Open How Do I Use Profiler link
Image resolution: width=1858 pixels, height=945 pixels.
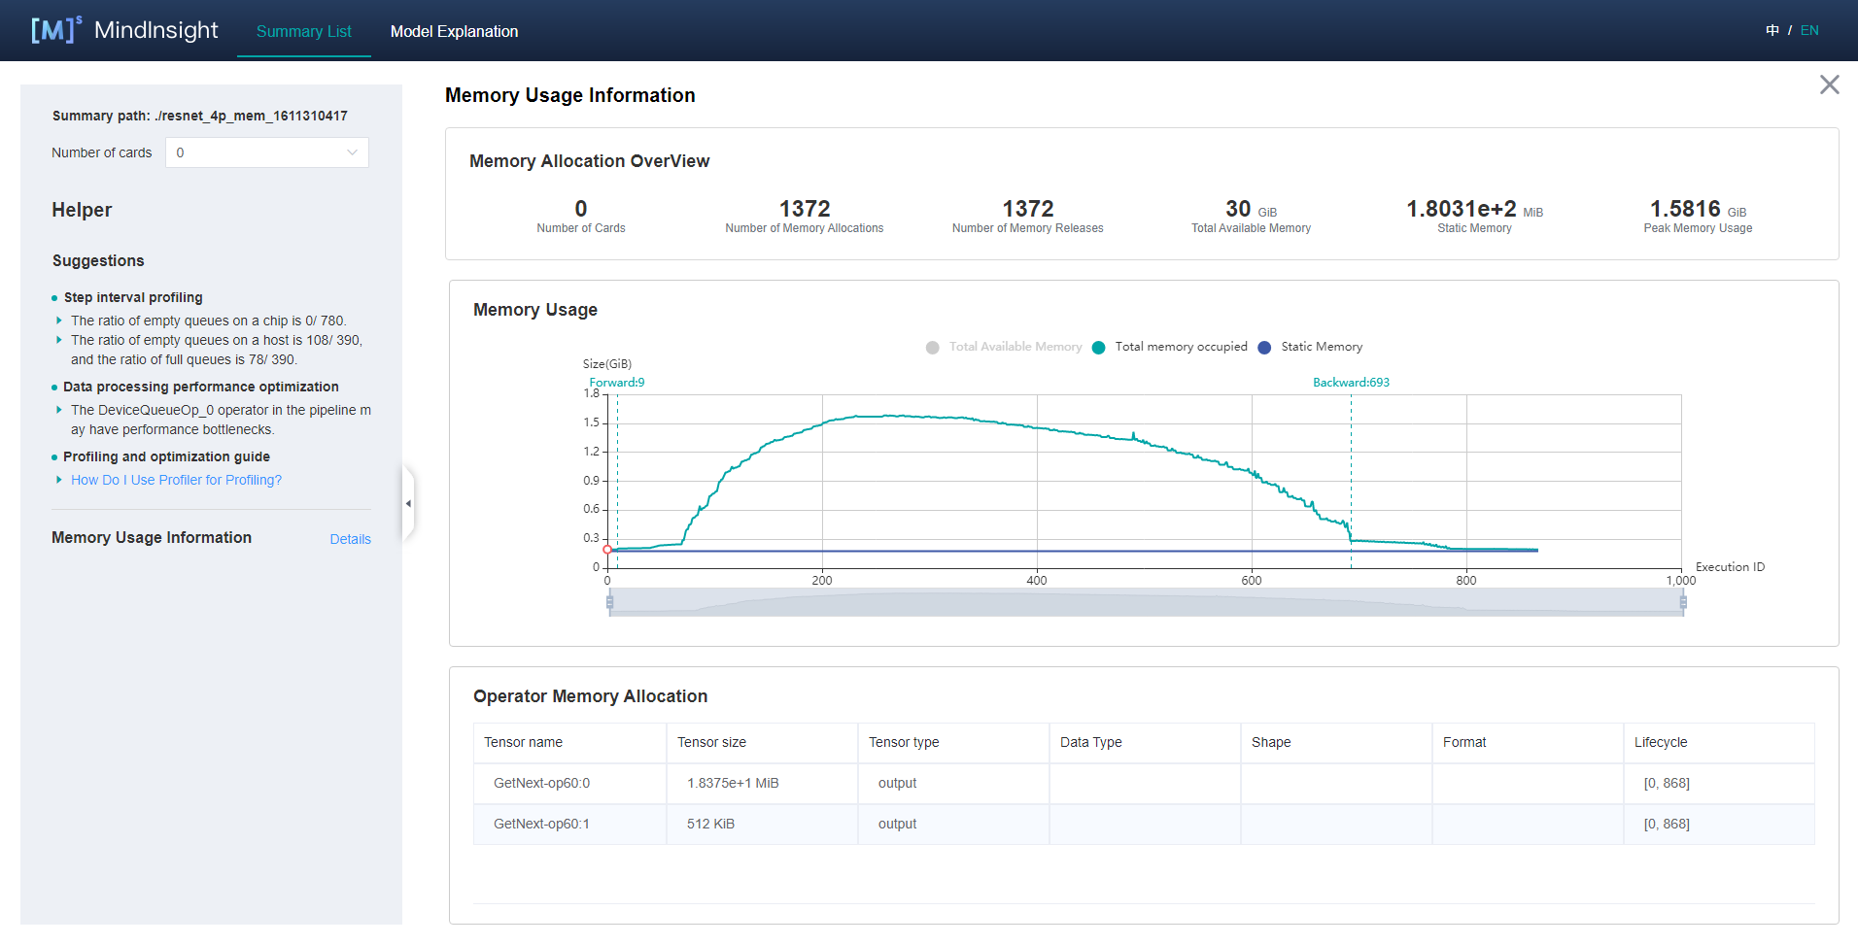pyautogui.click(x=176, y=480)
